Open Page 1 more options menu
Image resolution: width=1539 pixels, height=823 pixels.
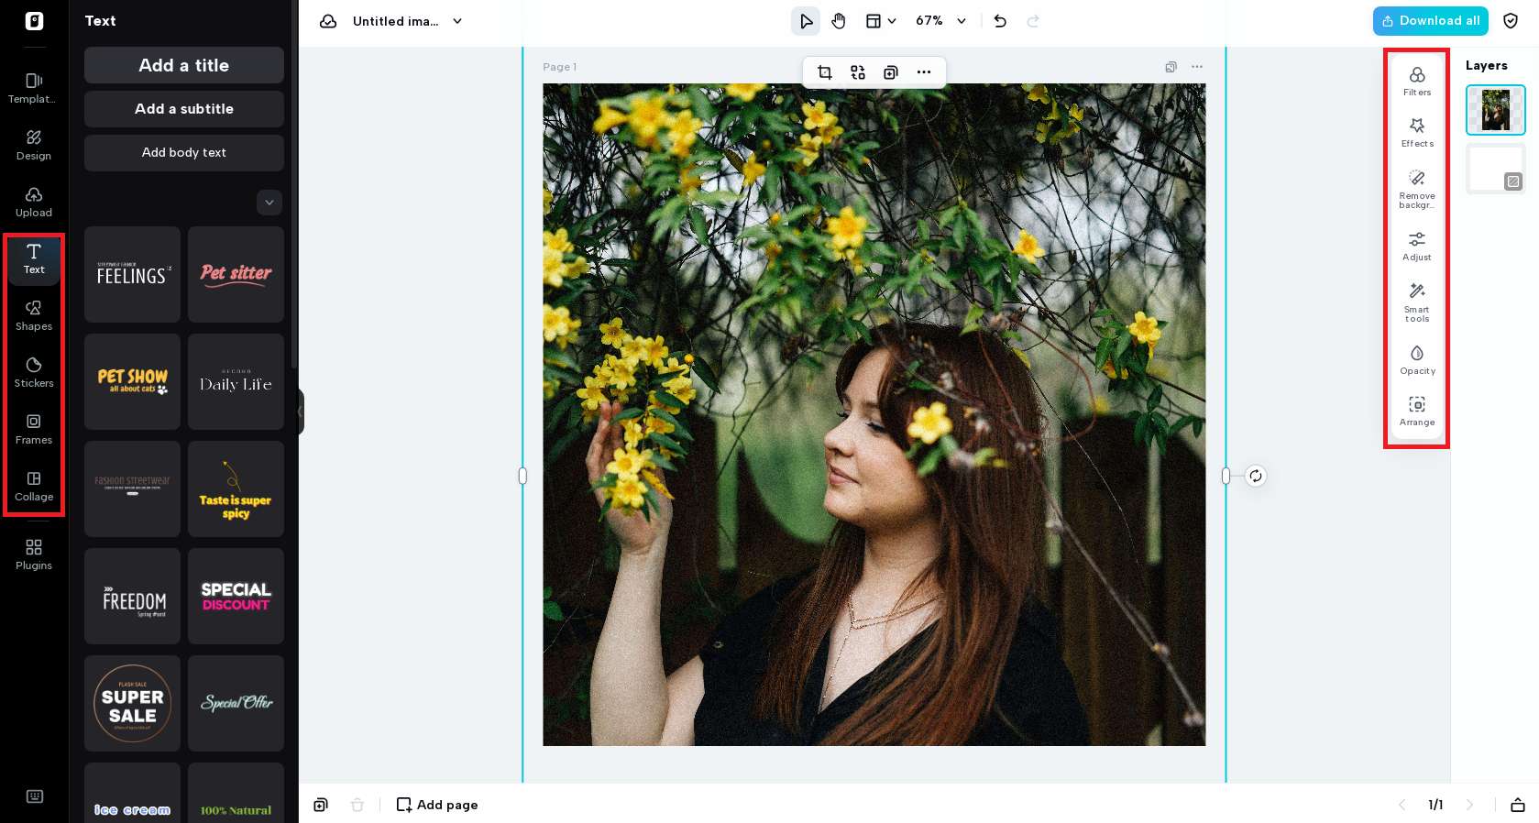(x=1197, y=67)
